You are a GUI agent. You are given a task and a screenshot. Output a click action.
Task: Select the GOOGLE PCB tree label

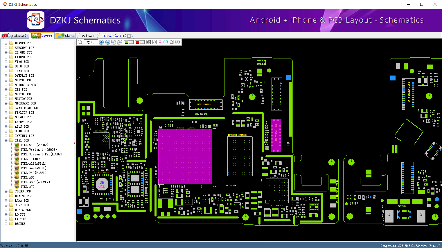pyautogui.click(x=24, y=117)
